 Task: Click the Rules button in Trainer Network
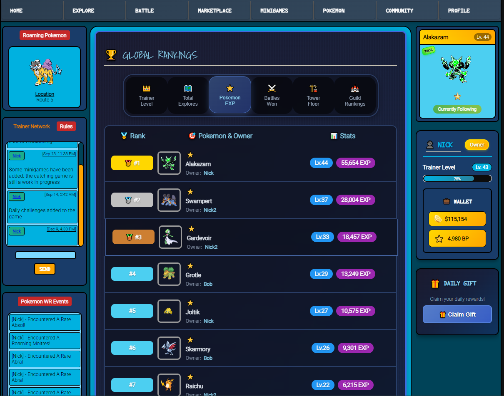(66, 126)
